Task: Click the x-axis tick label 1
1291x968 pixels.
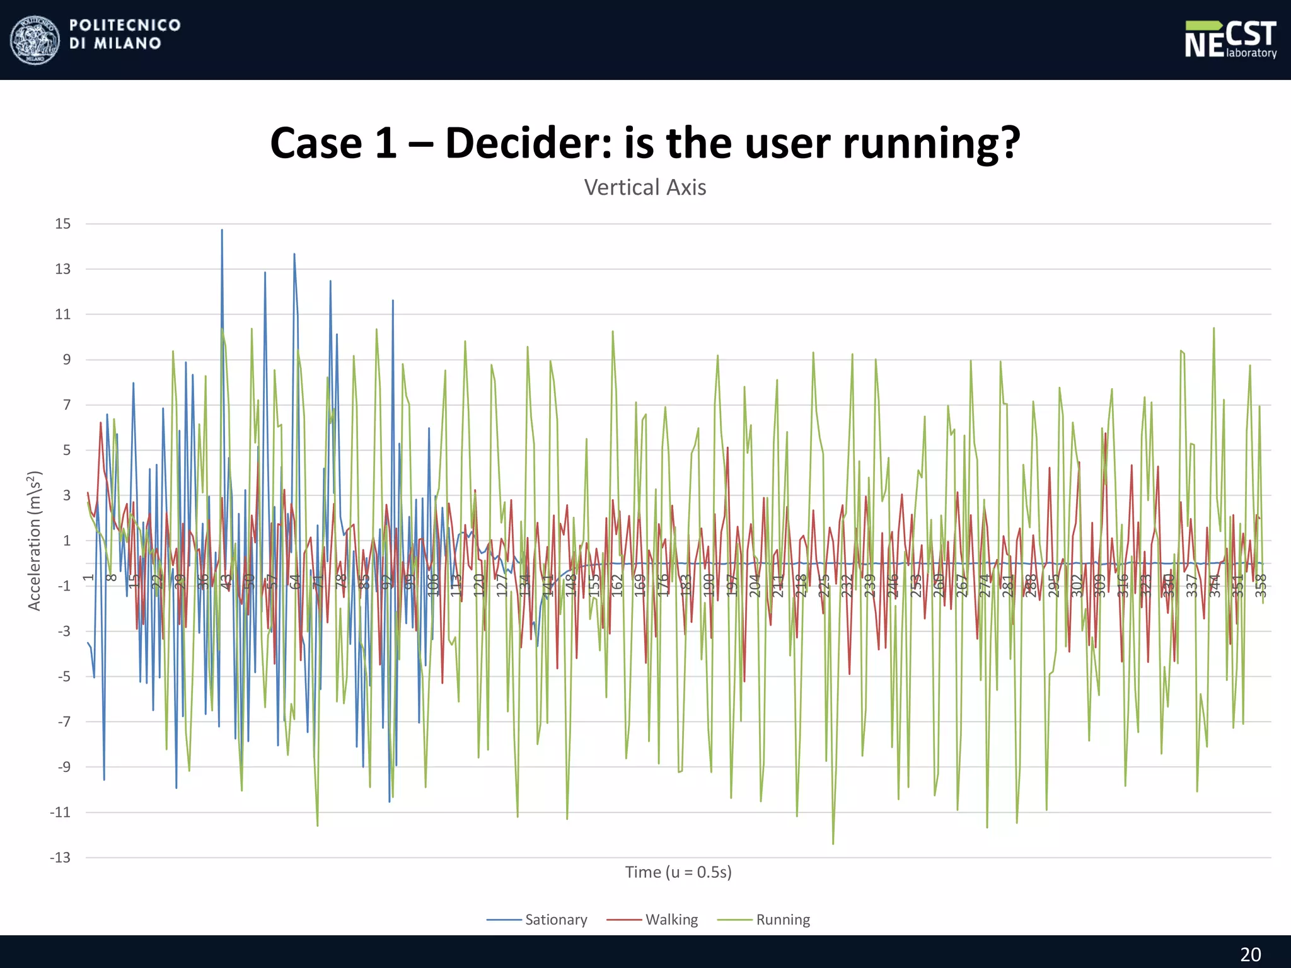Action: pos(89,577)
